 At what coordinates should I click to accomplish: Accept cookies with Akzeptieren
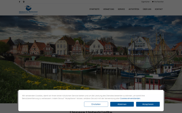(148, 104)
